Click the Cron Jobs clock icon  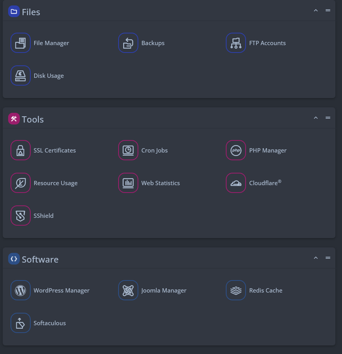click(x=128, y=150)
